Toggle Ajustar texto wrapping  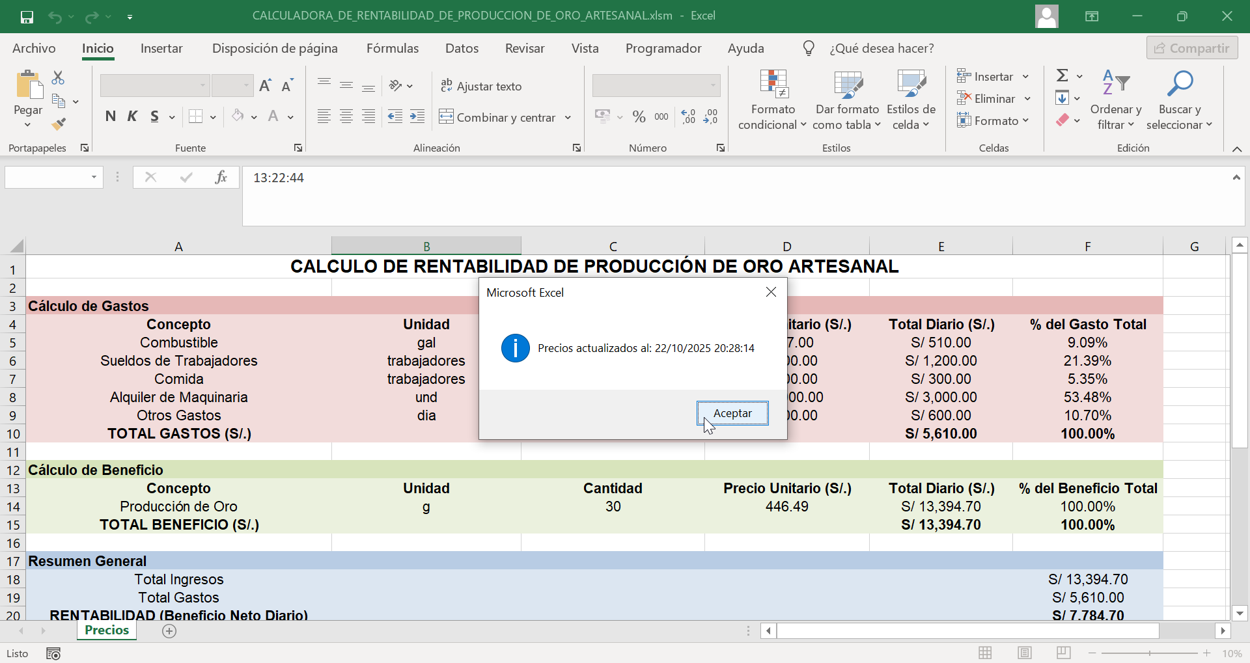pyautogui.click(x=482, y=86)
